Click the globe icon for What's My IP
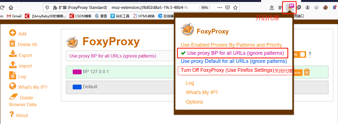 tap(13, 86)
